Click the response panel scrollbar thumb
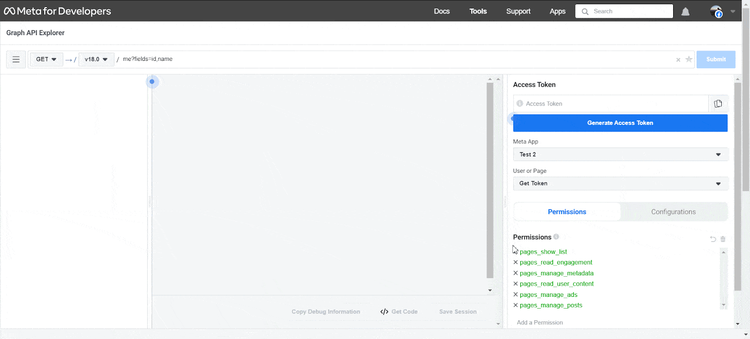The image size is (750, 339). point(490,181)
